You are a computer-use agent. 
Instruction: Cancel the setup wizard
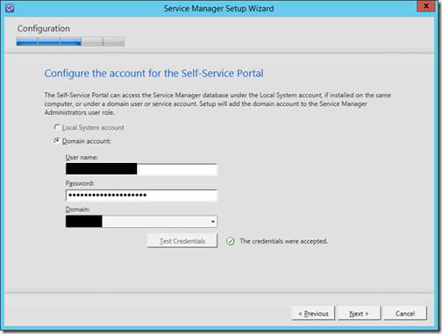(405, 314)
